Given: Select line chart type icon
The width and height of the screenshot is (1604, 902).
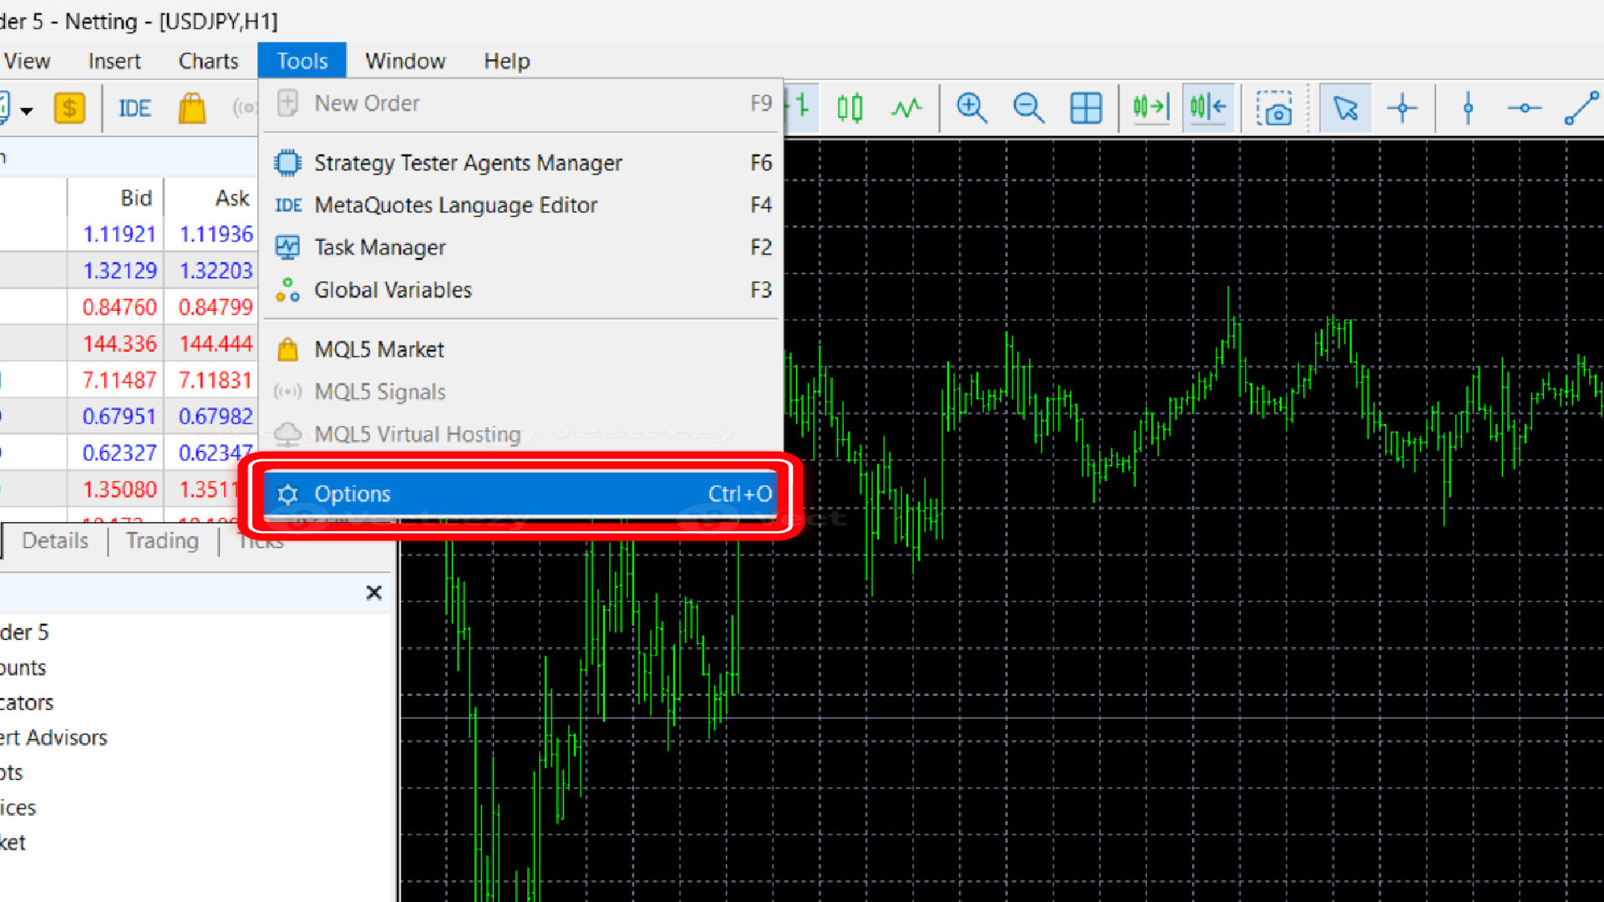Looking at the screenshot, I should click(906, 108).
